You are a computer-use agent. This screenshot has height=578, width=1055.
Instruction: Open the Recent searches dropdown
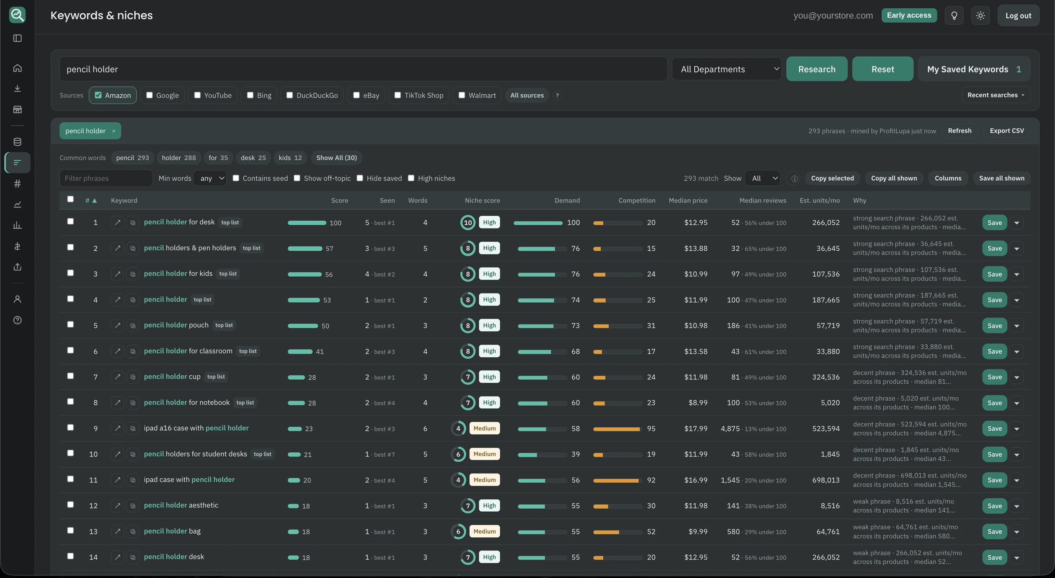[x=996, y=95]
